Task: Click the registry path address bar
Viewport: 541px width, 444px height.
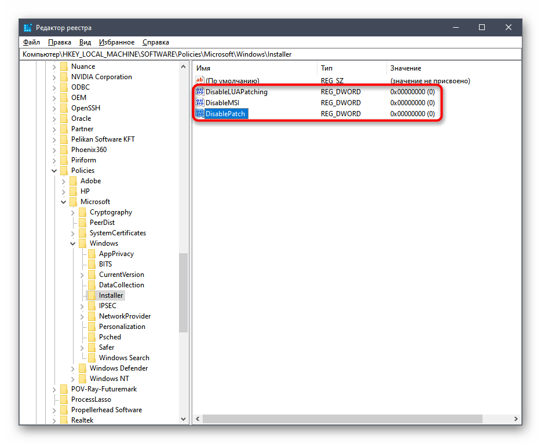Action: point(270,54)
